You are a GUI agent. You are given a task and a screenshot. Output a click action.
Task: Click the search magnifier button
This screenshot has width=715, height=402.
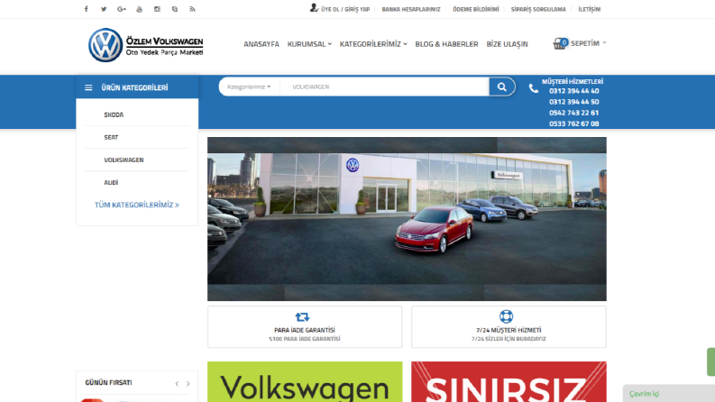(502, 87)
